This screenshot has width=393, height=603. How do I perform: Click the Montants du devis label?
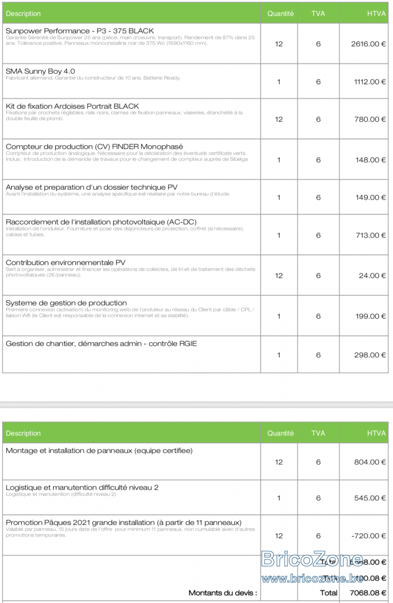tap(223, 592)
